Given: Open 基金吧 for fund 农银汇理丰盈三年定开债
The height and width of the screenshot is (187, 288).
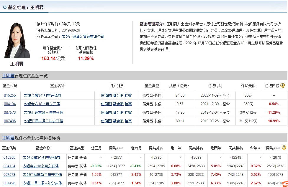Looking at the screenshot, I should pyautogui.click(x=118, y=112).
